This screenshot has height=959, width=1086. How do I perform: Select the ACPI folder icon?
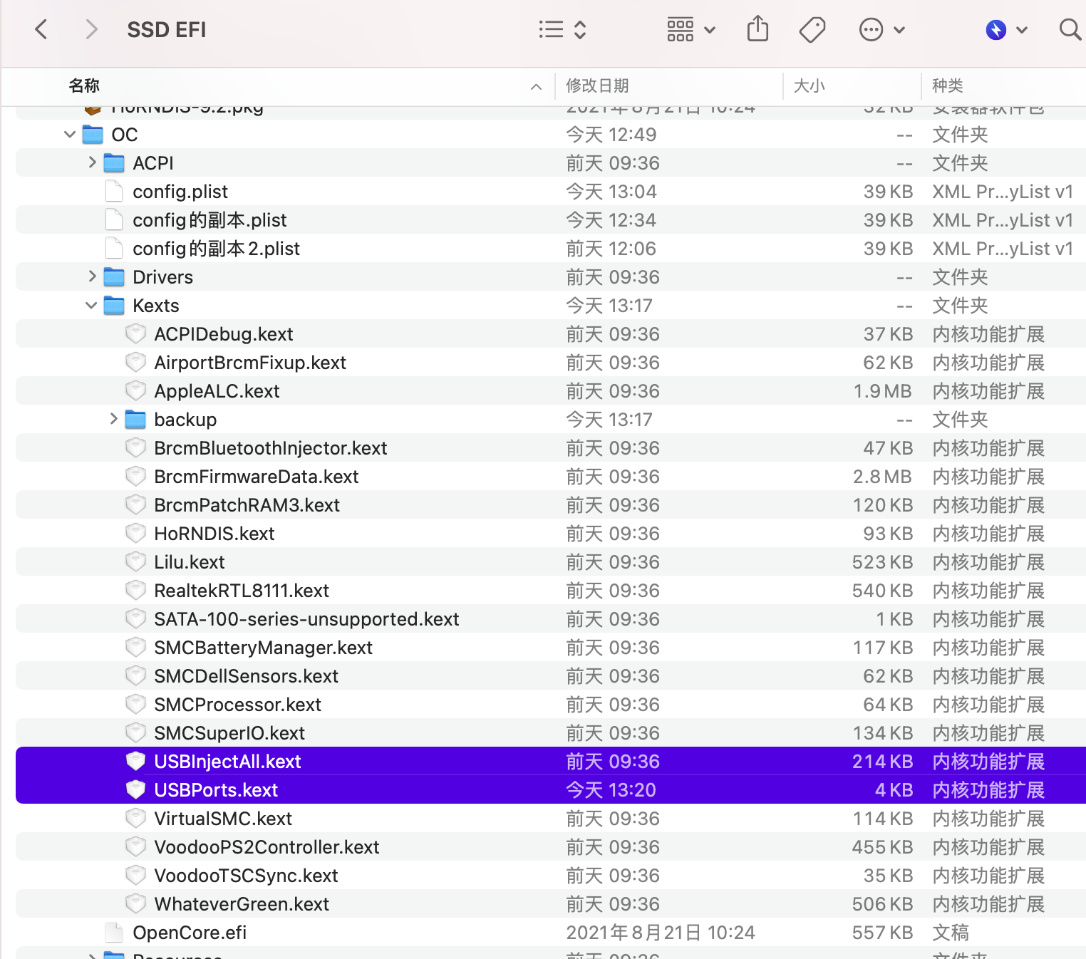pyautogui.click(x=114, y=162)
